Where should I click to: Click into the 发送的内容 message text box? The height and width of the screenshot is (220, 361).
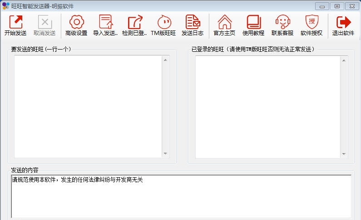point(181,196)
